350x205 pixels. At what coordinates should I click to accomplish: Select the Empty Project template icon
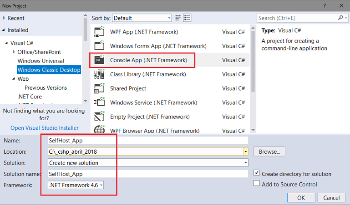click(99, 117)
